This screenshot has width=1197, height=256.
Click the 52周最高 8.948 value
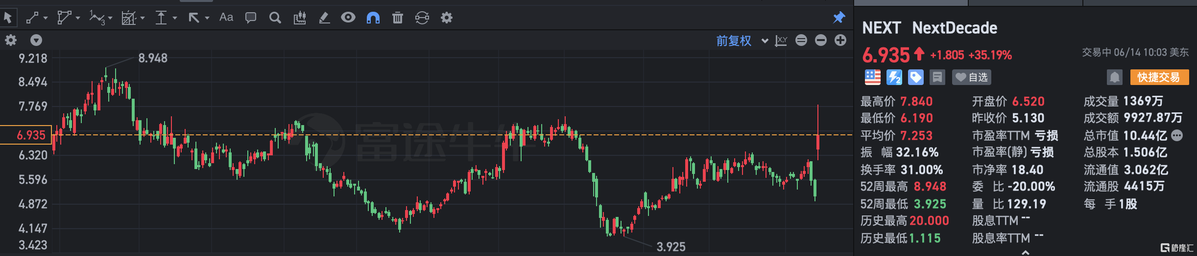click(x=930, y=187)
